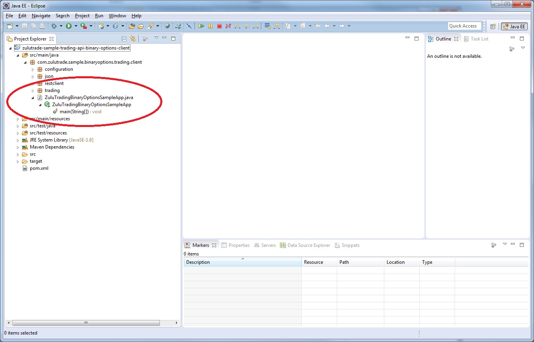Screen dimensions: 534x342
Task: Click the Open Perspective icon
Action: (x=493, y=26)
